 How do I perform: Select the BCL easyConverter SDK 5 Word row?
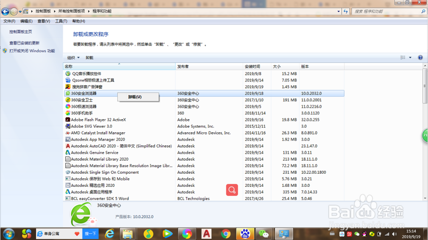click(204, 198)
